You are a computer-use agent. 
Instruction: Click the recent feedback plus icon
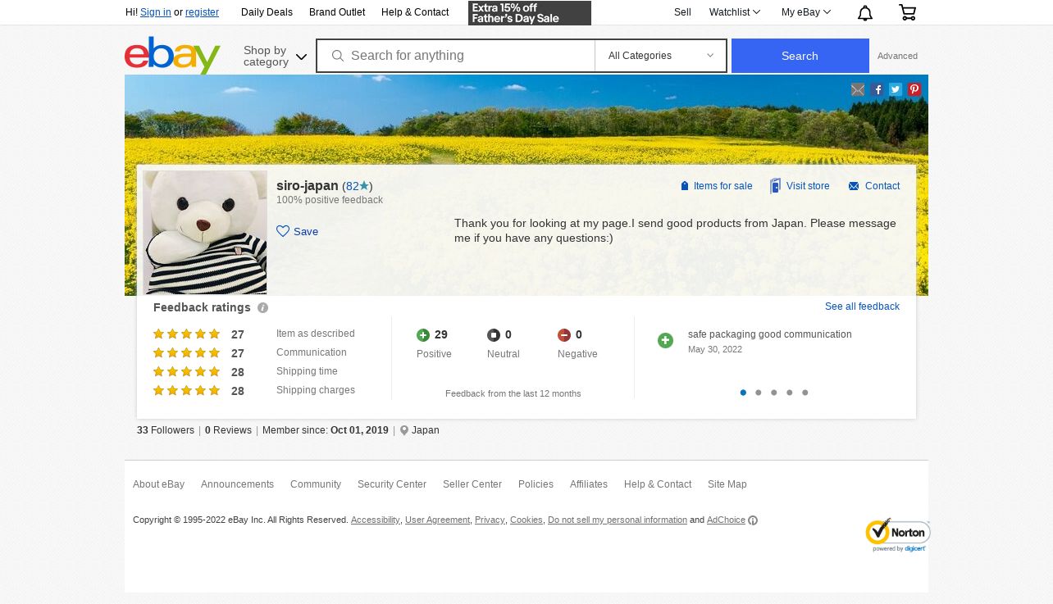coord(665,340)
